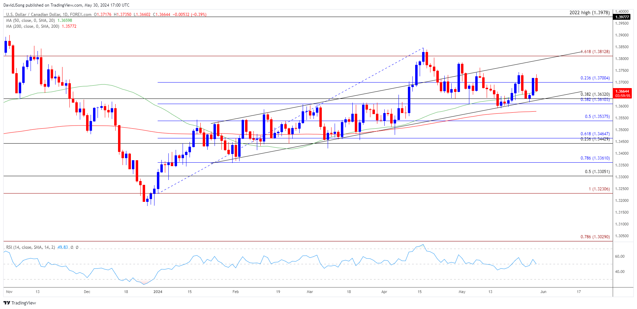Click 1.39000 on the price axis

coord(622,35)
